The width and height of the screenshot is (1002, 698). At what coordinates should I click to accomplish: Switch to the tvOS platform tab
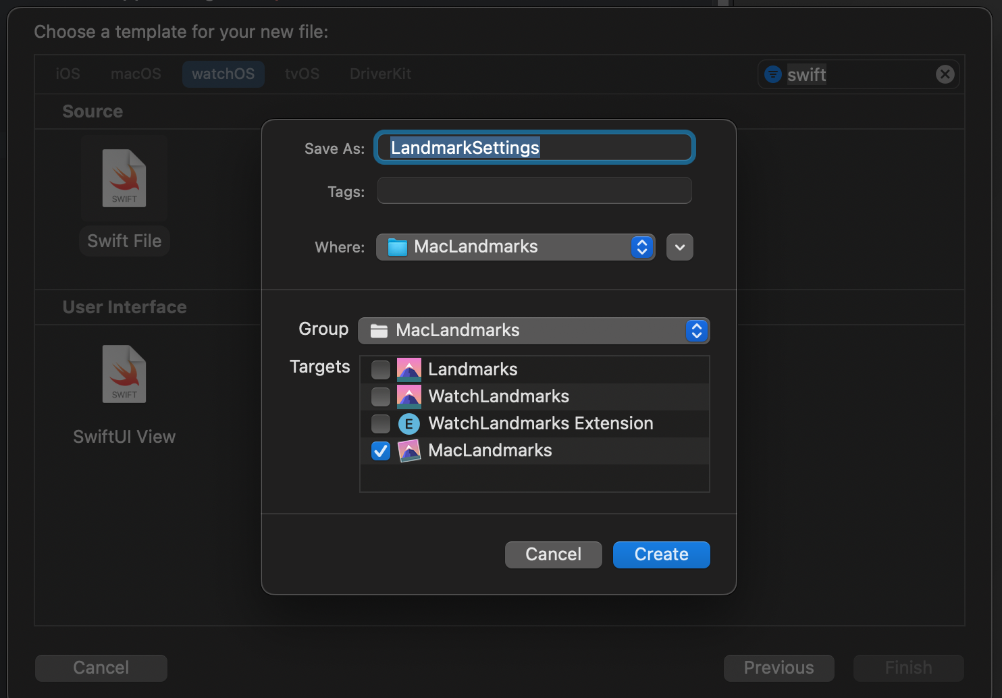302,74
